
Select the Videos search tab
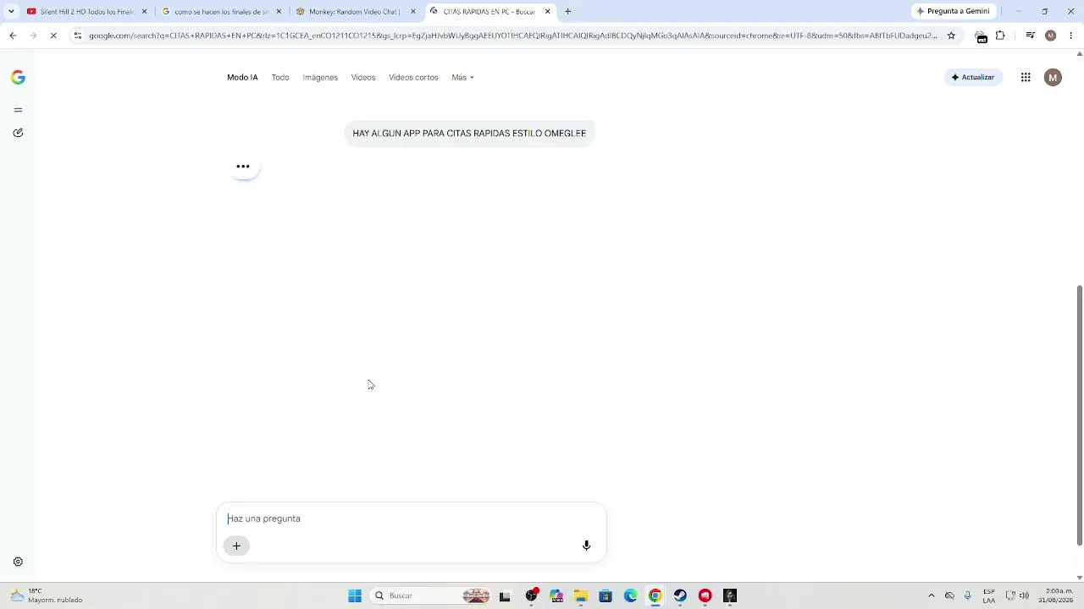tap(363, 78)
